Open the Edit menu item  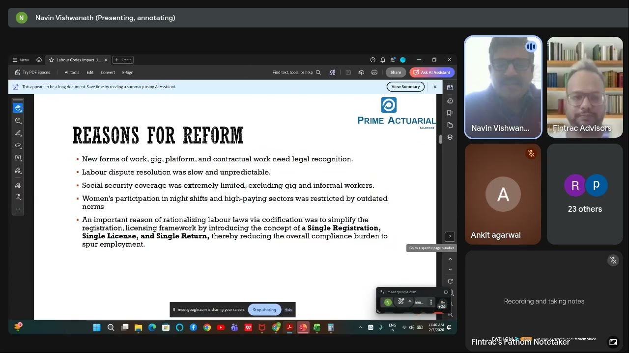(x=90, y=73)
